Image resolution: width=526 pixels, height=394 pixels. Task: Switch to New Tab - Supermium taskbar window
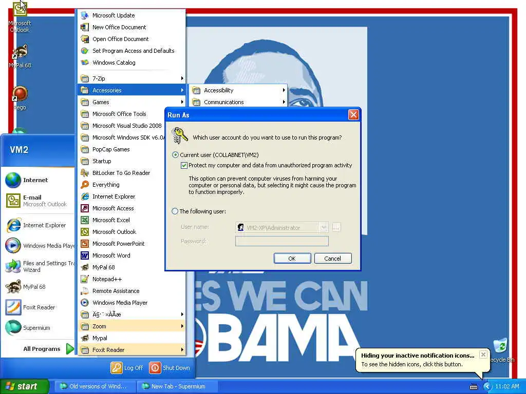pyautogui.click(x=177, y=386)
